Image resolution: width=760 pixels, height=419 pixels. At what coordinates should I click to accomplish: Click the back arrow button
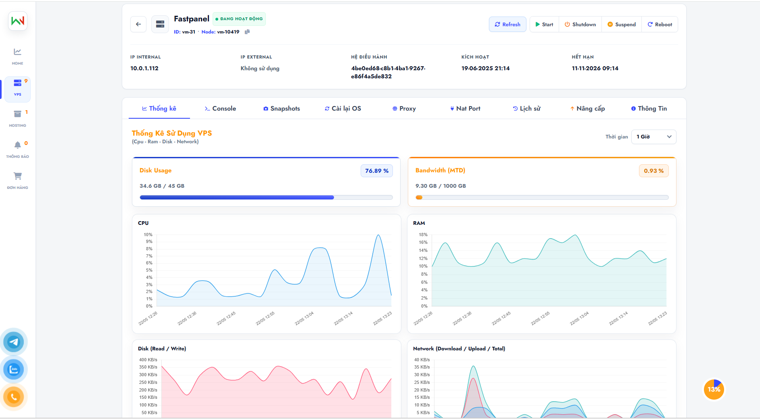point(138,24)
